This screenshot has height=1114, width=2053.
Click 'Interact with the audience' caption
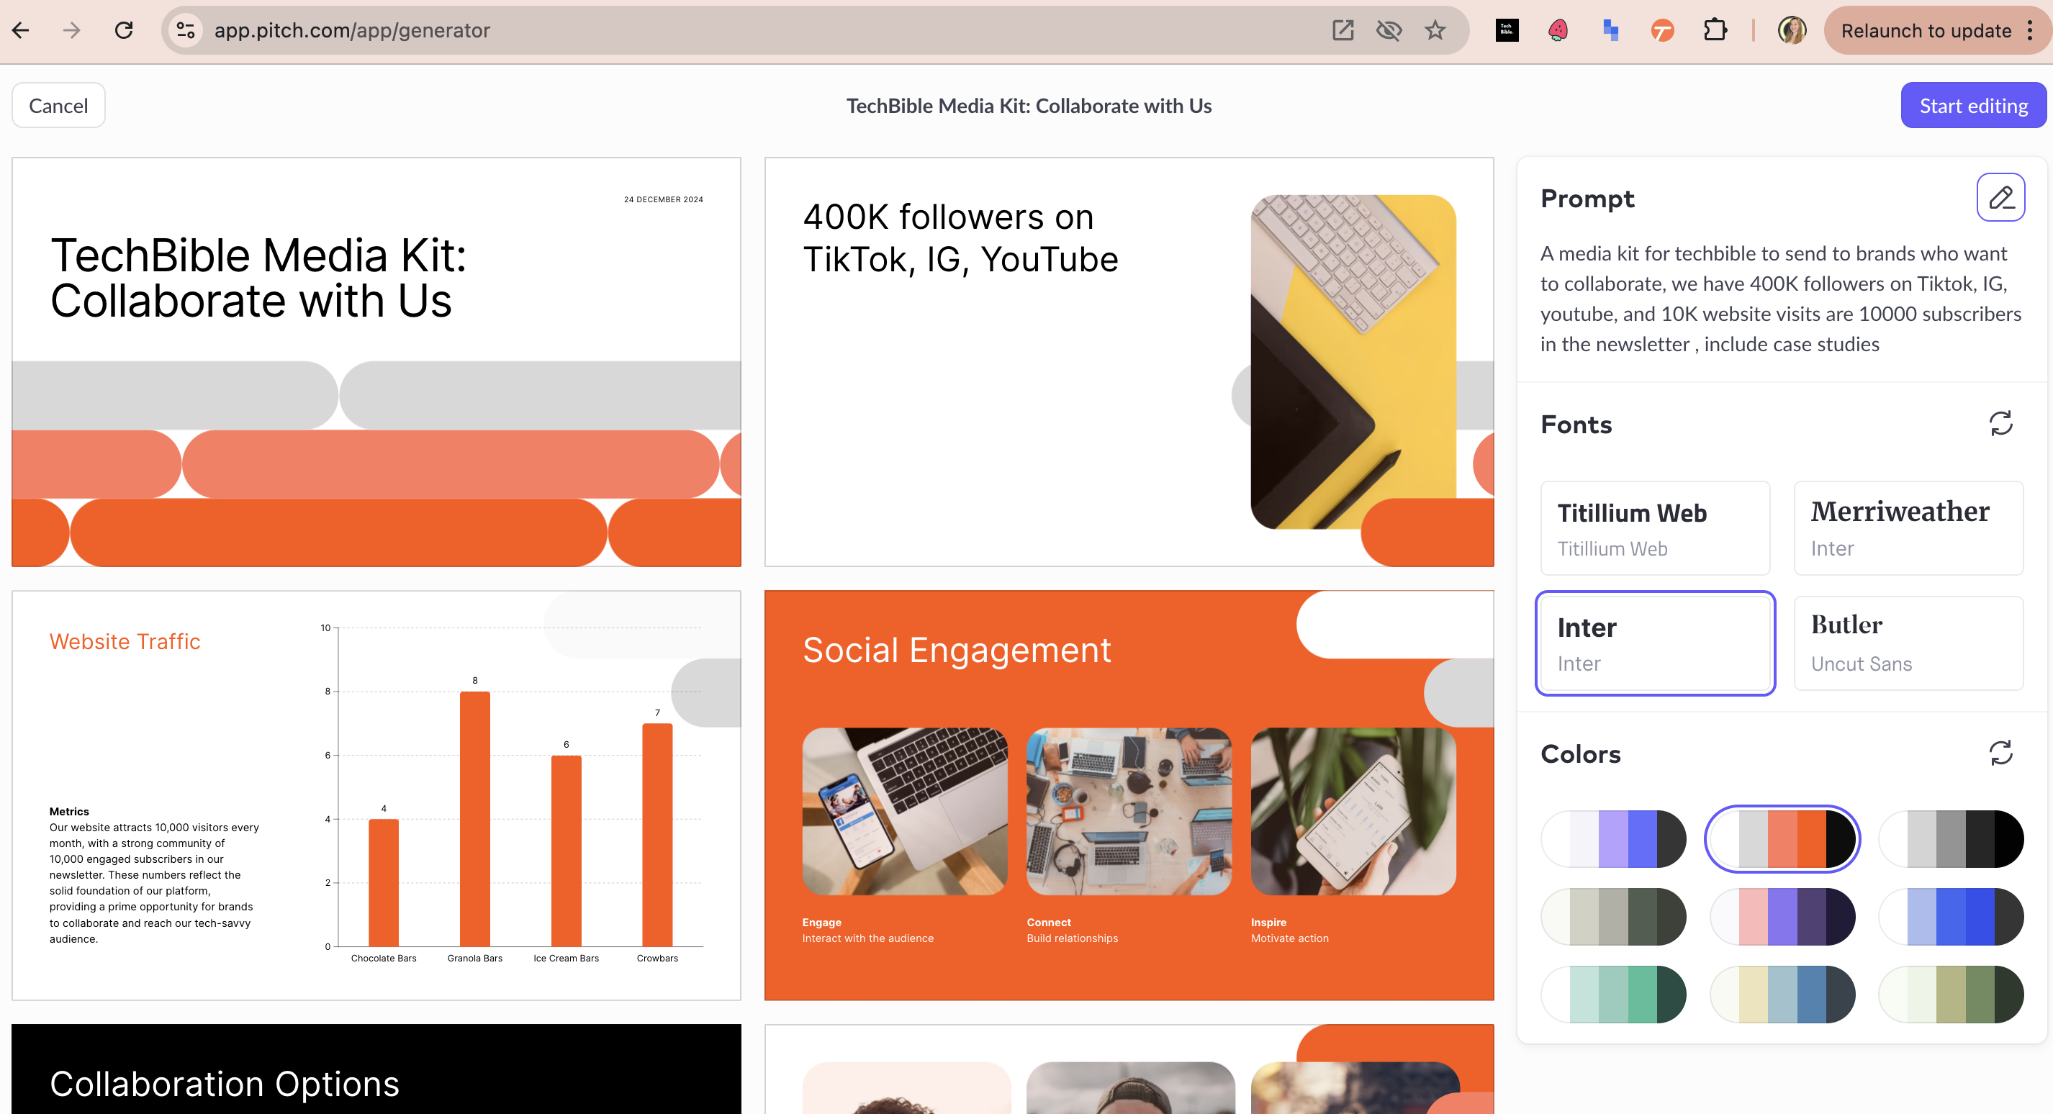tap(868, 938)
